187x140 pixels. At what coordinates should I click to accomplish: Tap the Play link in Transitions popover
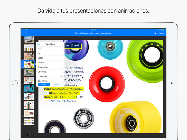(38, 44)
